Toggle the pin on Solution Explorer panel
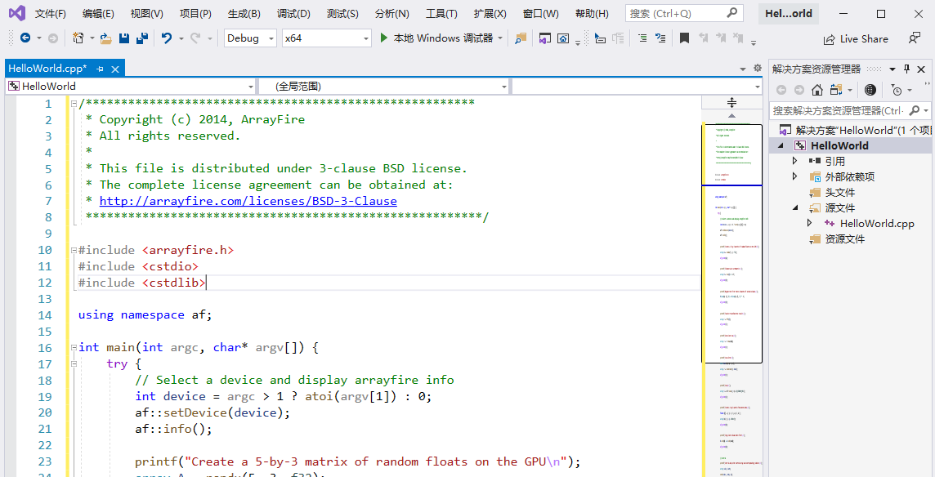 pyautogui.click(x=907, y=69)
